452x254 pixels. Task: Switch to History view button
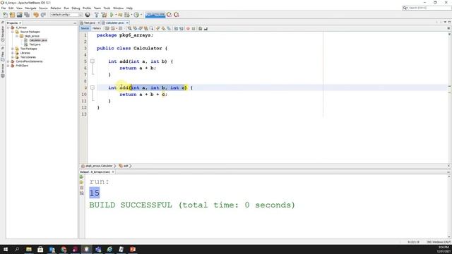coord(97,28)
